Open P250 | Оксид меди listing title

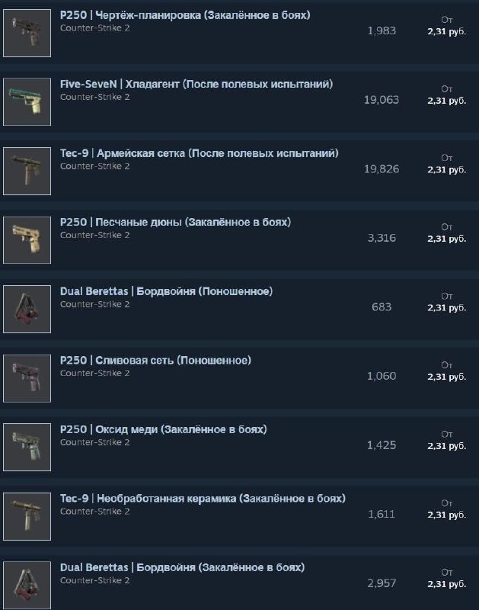click(163, 429)
